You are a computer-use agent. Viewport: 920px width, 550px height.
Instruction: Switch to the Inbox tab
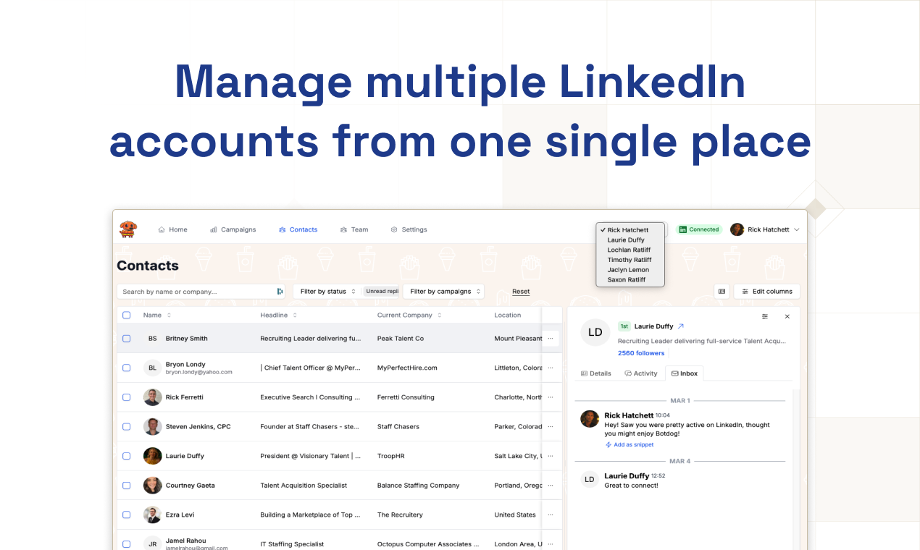[685, 373]
